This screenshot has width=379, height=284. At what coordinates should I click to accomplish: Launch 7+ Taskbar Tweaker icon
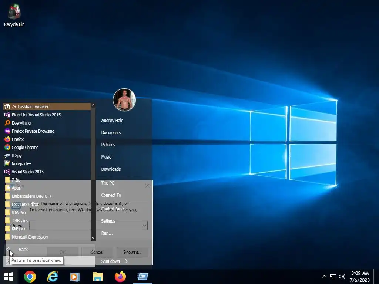click(7, 106)
